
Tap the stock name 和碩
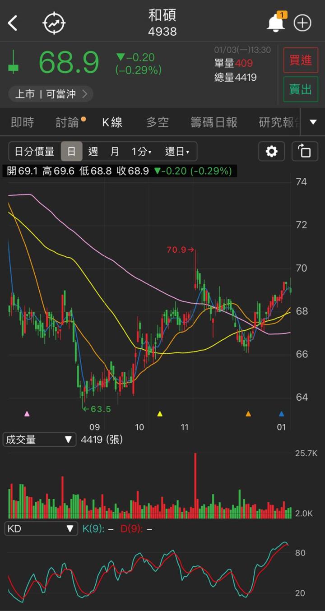(162, 16)
